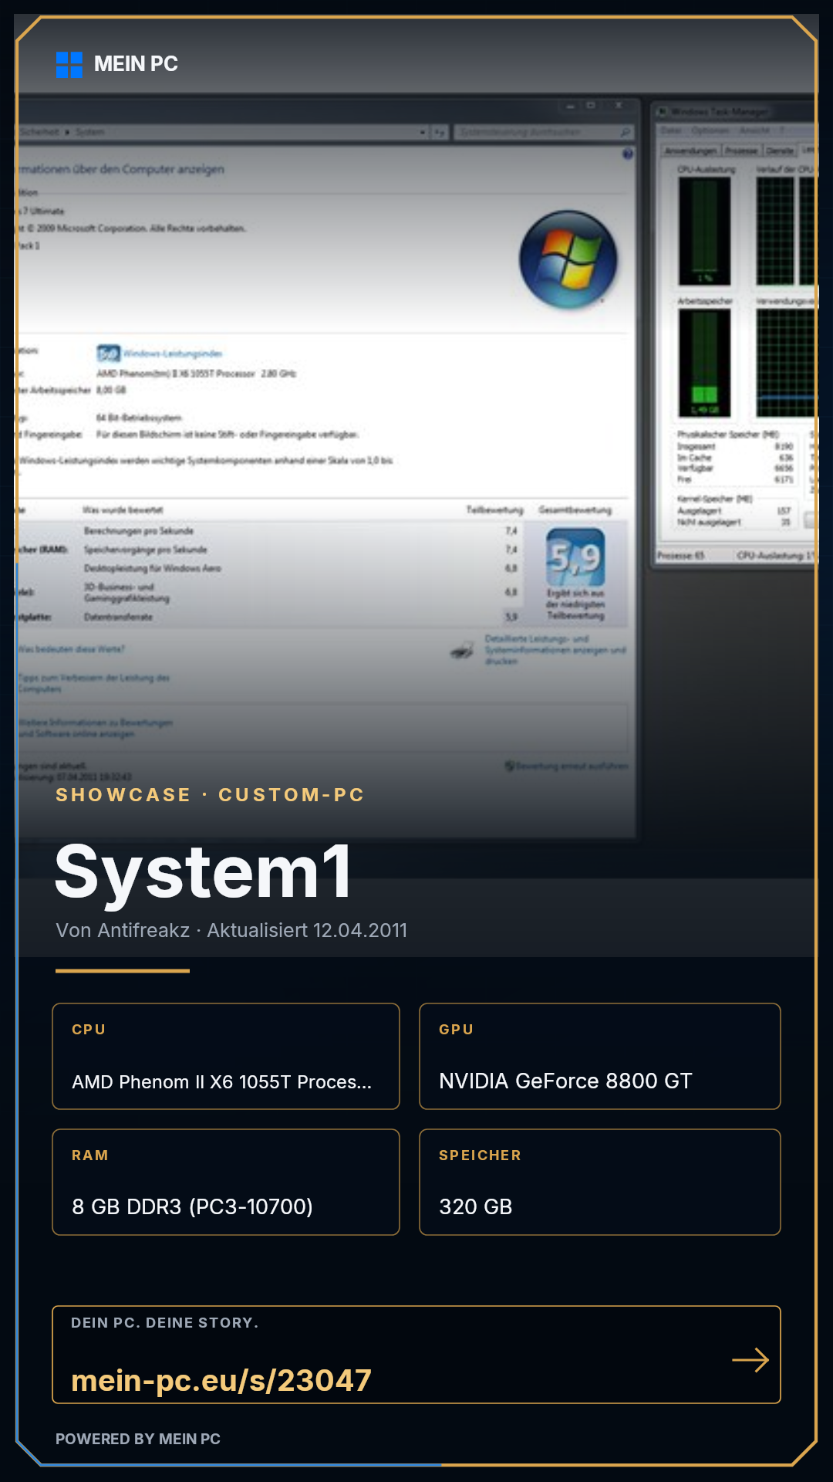This screenshot has width=833, height=1482.
Task: Open 'Tipps zum Verbessern der Leistung' link
Action: pyautogui.click(x=94, y=683)
